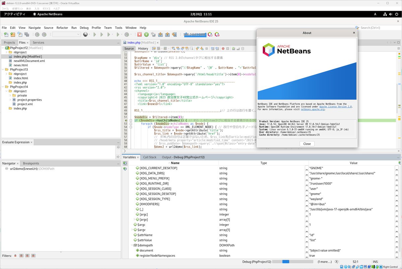Viewport: 402px width, 269px height.
Task: Switch to the Services tab
Action: point(38,43)
